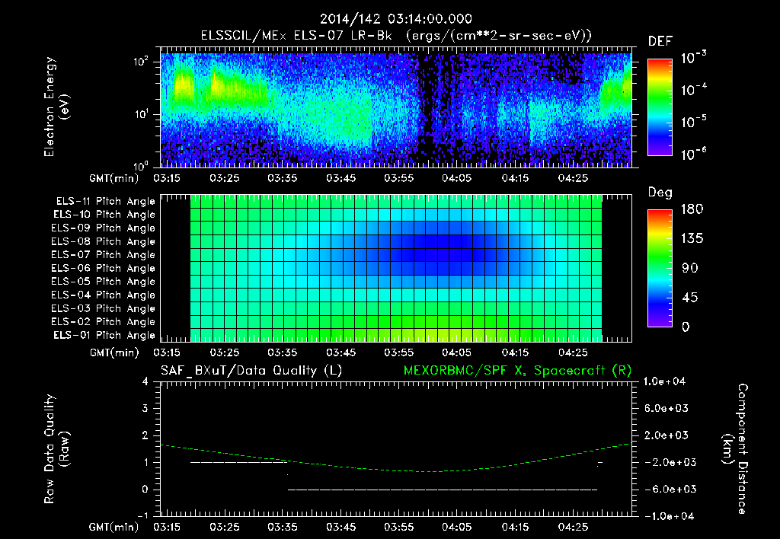Click the GMT(min) label under the spectrogram
780x539 pixels.
[x=114, y=178]
